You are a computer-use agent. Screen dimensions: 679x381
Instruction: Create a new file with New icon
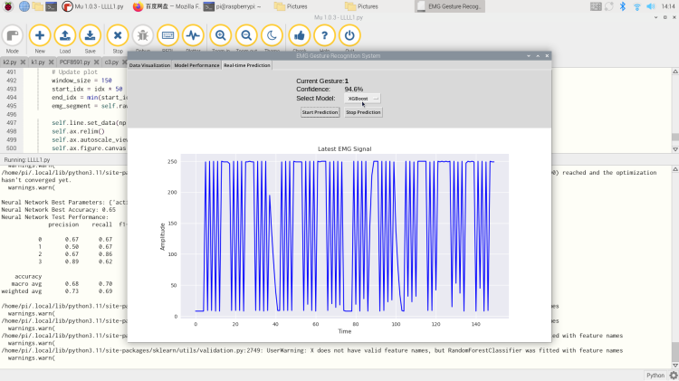click(x=40, y=37)
